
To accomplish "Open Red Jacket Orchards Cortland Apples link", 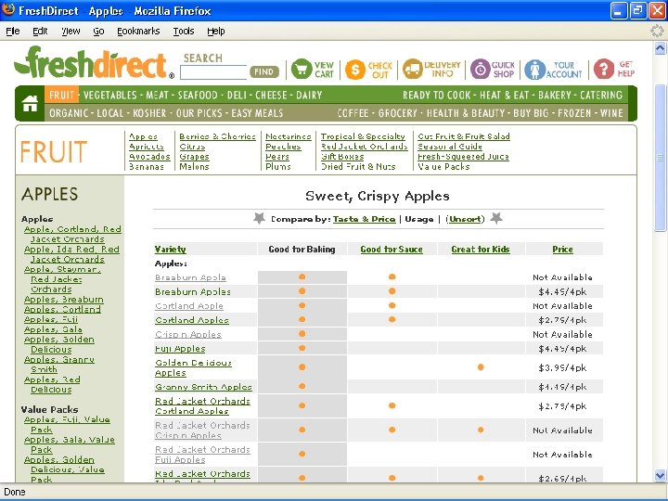I will [202, 406].
